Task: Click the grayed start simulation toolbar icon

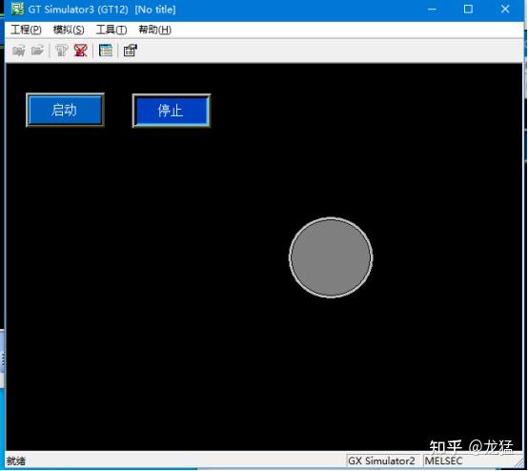Action: click(x=62, y=51)
